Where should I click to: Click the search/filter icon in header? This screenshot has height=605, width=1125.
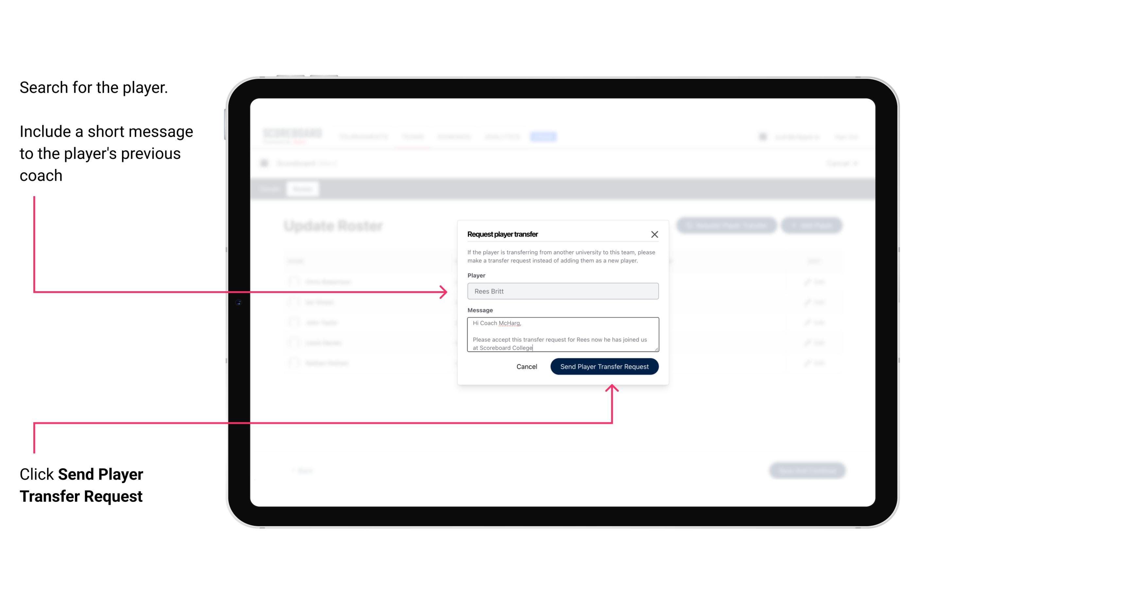[761, 136]
